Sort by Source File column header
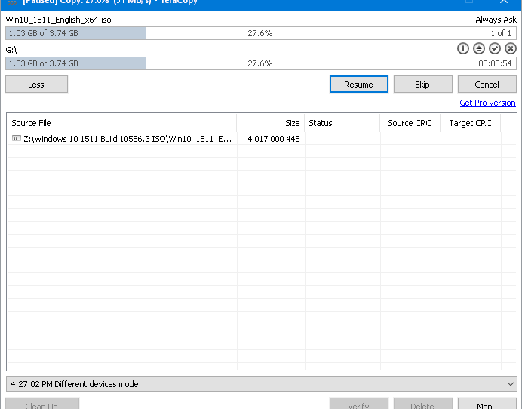 point(122,123)
